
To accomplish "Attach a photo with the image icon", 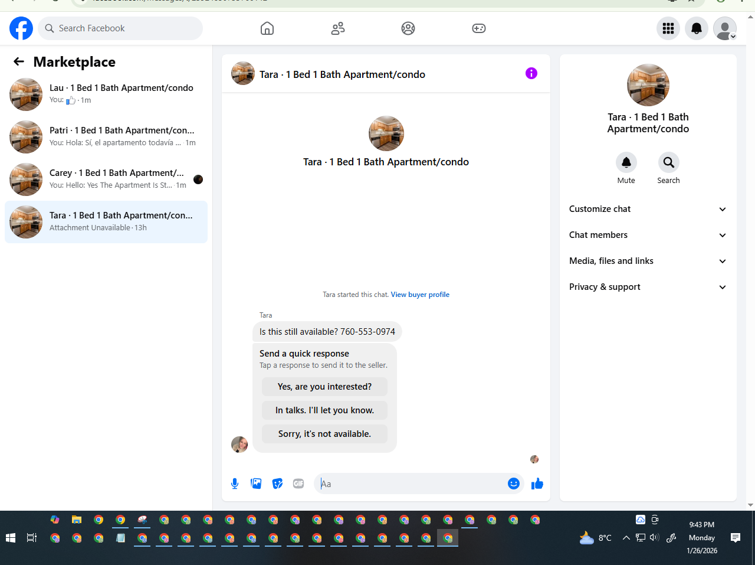I will 256,484.
